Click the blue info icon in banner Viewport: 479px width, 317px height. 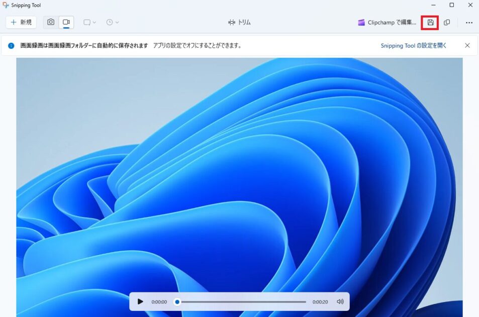tap(11, 46)
